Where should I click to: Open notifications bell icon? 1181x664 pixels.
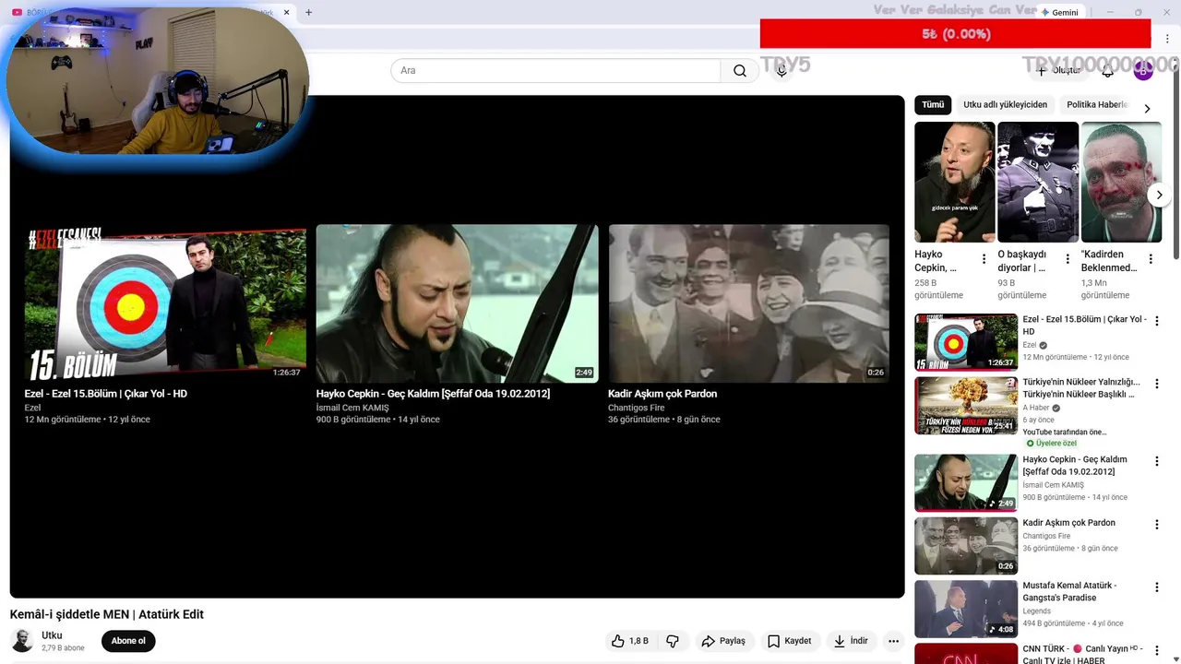(x=1108, y=71)
